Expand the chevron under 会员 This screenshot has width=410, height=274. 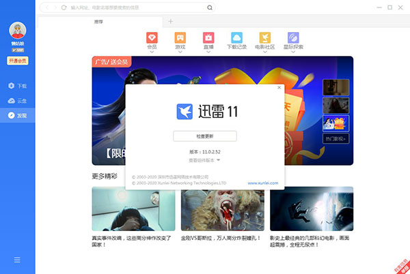click(152, 52)
